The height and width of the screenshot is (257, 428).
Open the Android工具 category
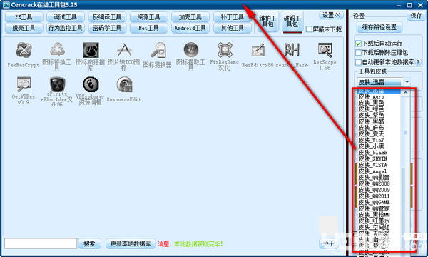click(190, 28)
